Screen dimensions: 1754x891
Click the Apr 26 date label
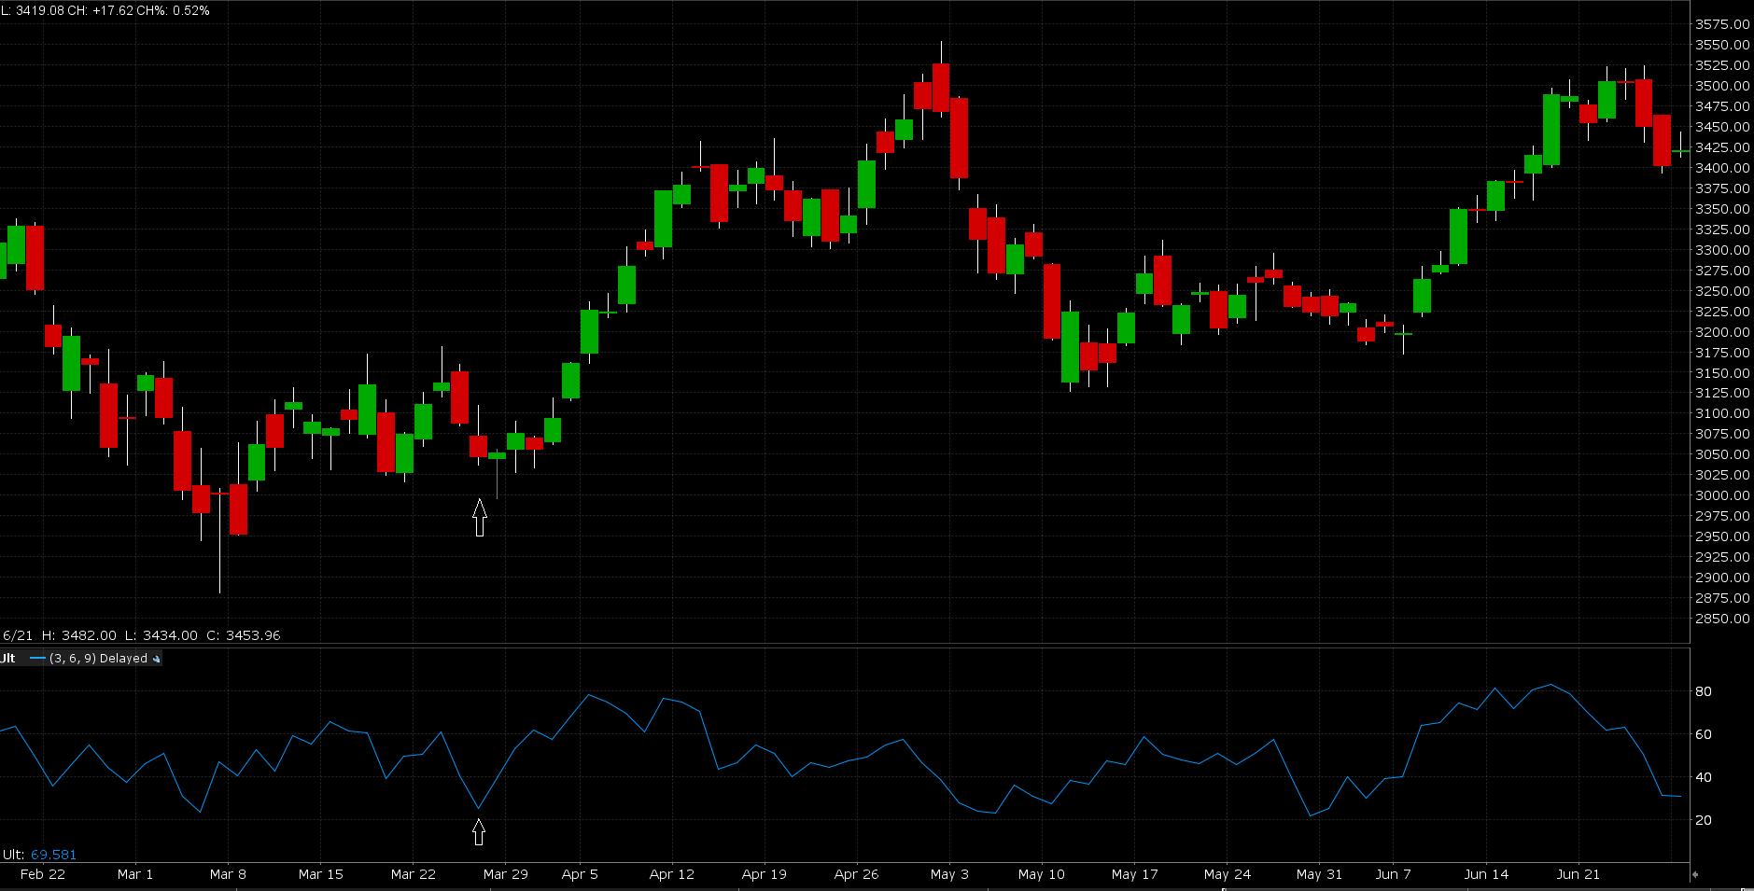point(857,874)
